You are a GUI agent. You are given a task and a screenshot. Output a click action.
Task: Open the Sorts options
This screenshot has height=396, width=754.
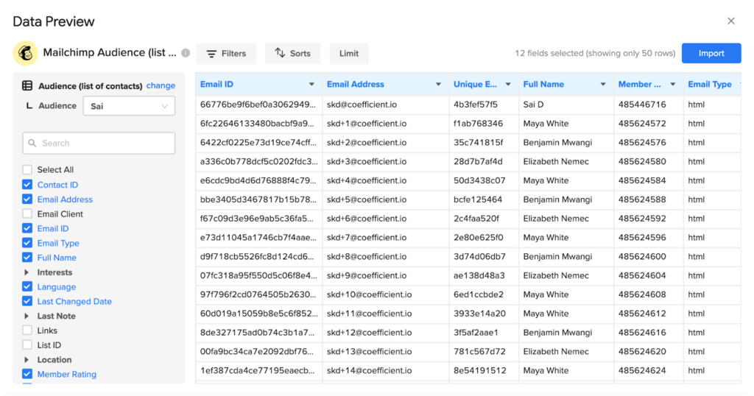292,53
